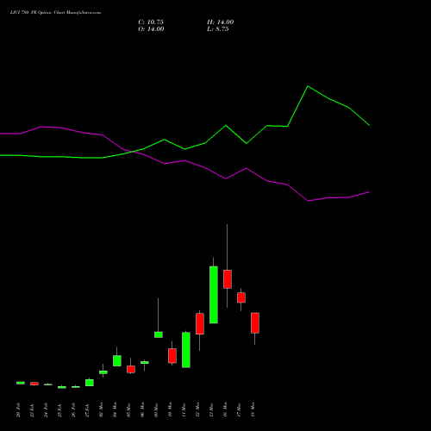Click the '11 Mar' date label
Image resolution: width=431 pixels, height=431 pixels.
[x=184, y=409]
